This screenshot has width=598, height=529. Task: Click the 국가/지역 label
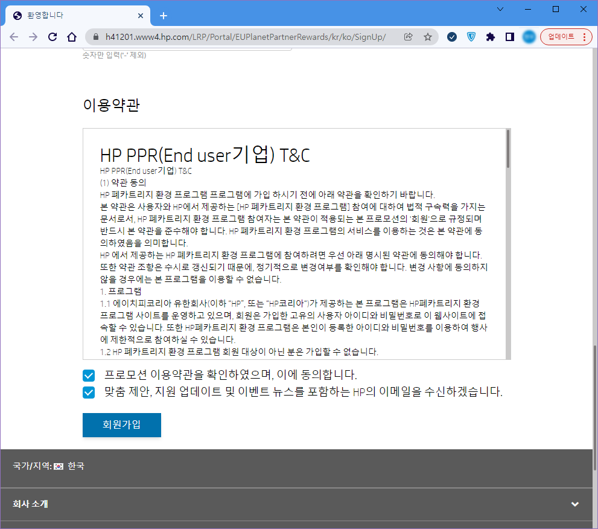click(33, 466)
